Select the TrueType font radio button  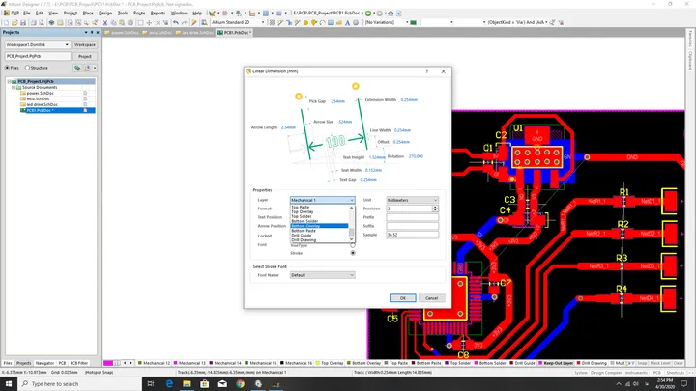(353, 245)
